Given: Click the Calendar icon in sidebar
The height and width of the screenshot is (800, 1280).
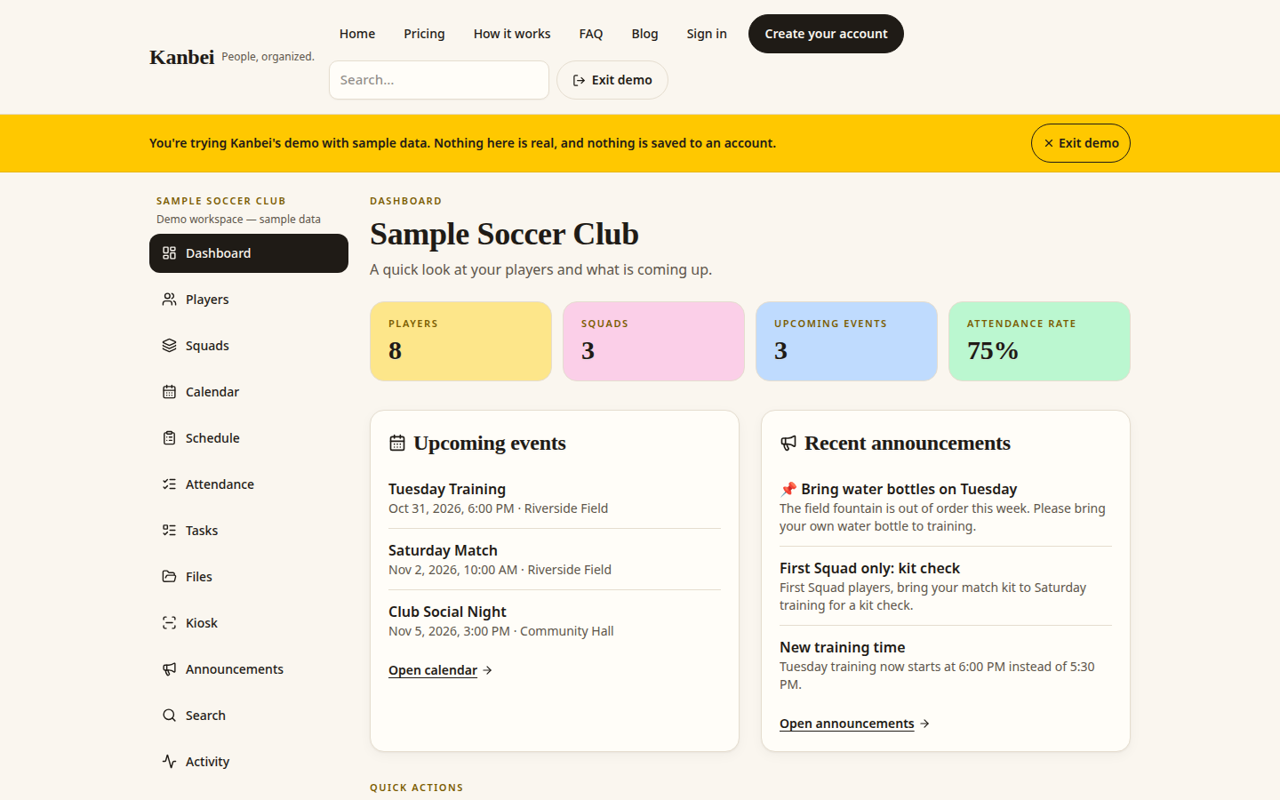Looking at the screenshot, I should point(169,392).
